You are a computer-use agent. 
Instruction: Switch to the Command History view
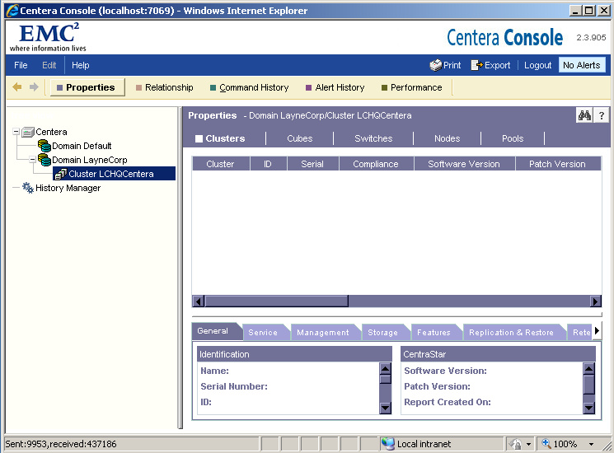(x=250, y=87)
